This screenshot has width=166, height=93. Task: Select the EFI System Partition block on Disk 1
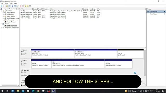[x=41, y=64]
